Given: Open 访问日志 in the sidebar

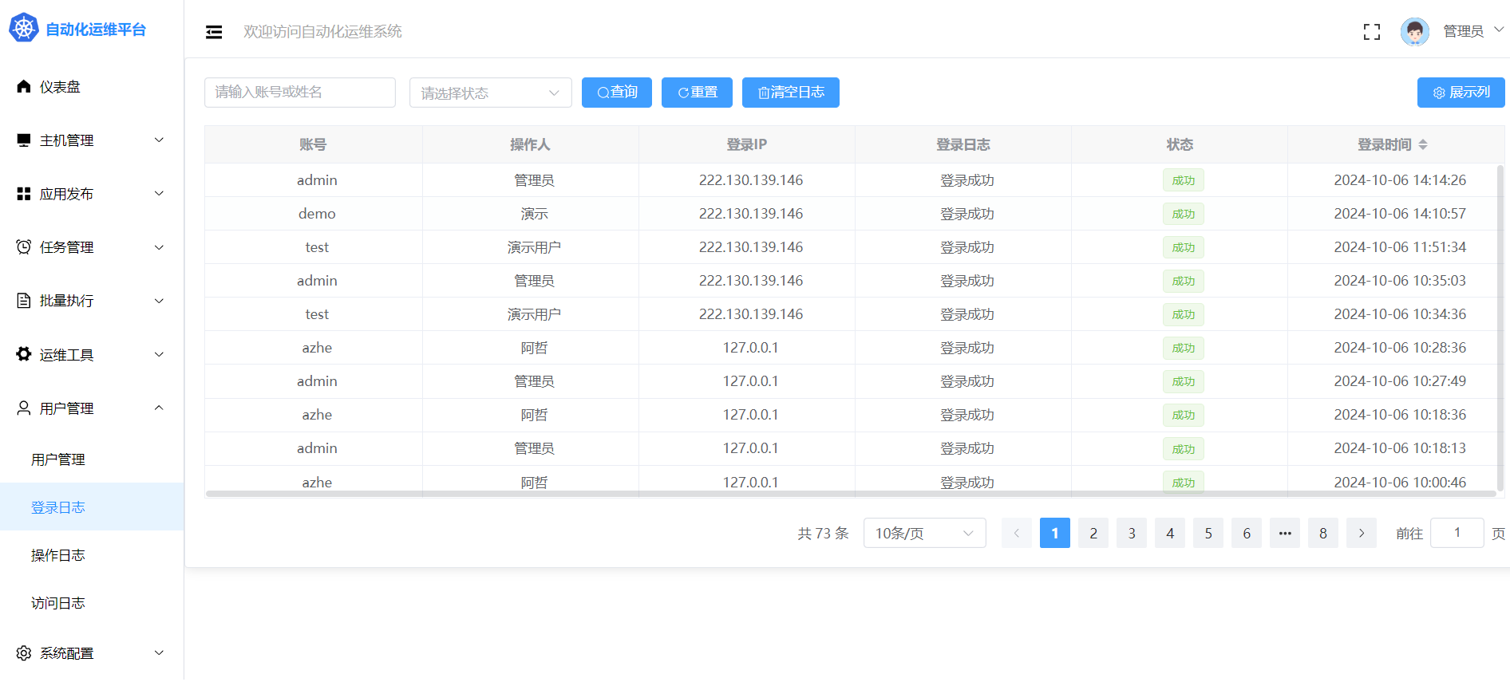Looking at the screenshot, I should coord(58,603).
